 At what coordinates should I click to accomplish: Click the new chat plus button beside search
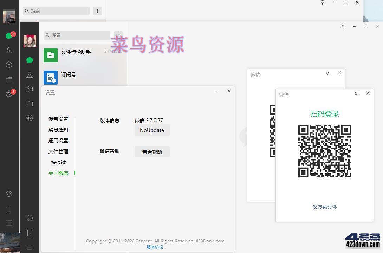[118, 35]
